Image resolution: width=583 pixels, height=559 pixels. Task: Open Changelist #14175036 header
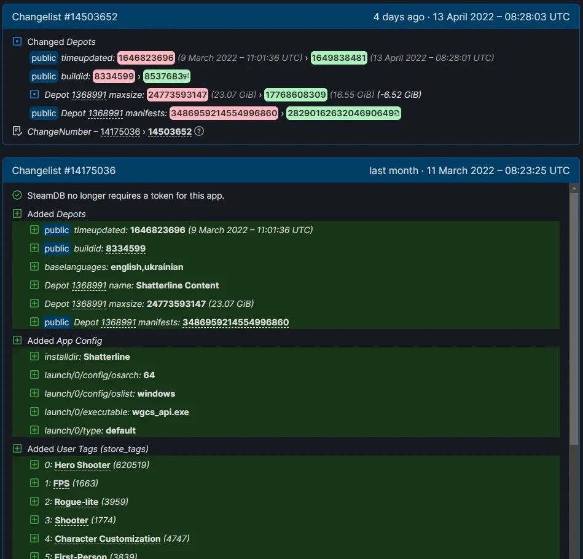coord(64,170)
